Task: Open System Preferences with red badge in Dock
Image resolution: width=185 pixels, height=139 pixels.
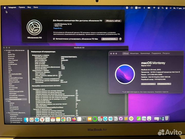Action: click(x=100, y=119)
